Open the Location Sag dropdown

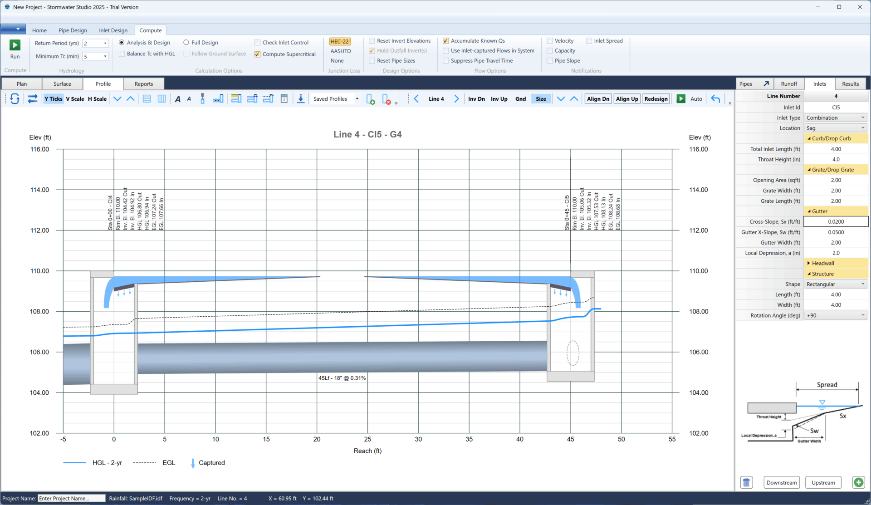tap(836, 128)
